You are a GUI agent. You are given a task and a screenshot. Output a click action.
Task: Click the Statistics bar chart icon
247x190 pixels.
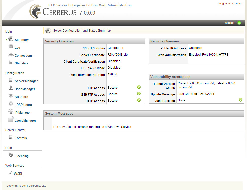11,62
